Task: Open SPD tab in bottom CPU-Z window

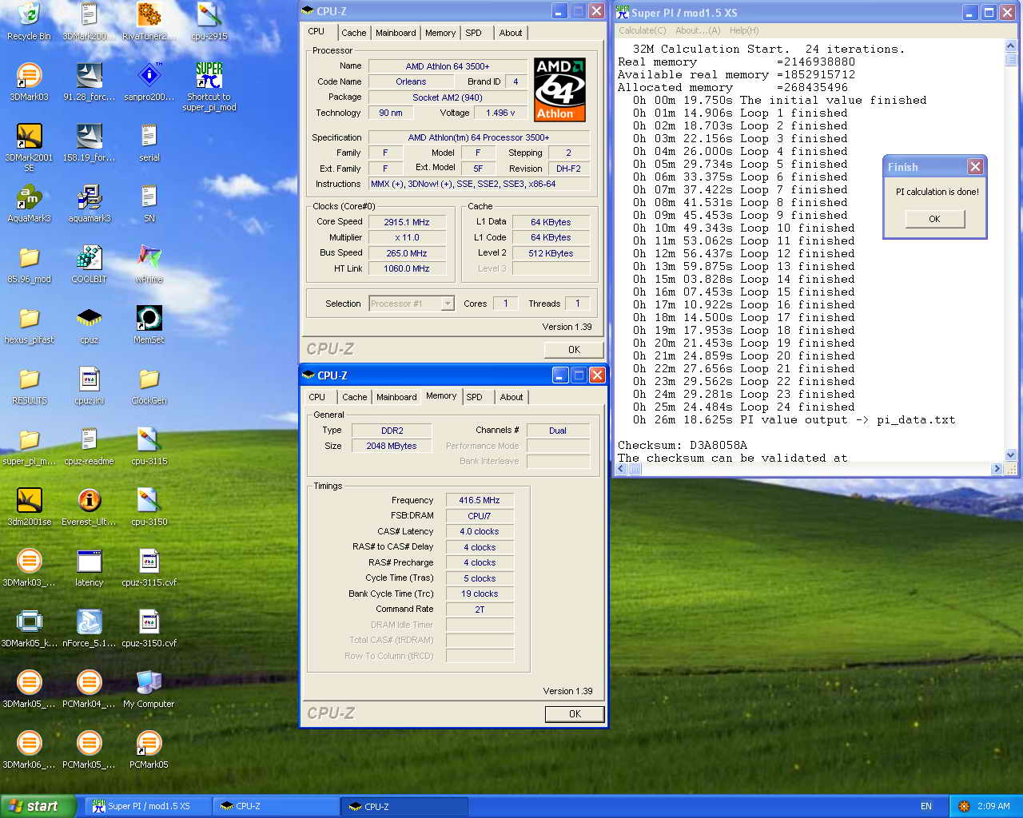Action: point(475,397)
